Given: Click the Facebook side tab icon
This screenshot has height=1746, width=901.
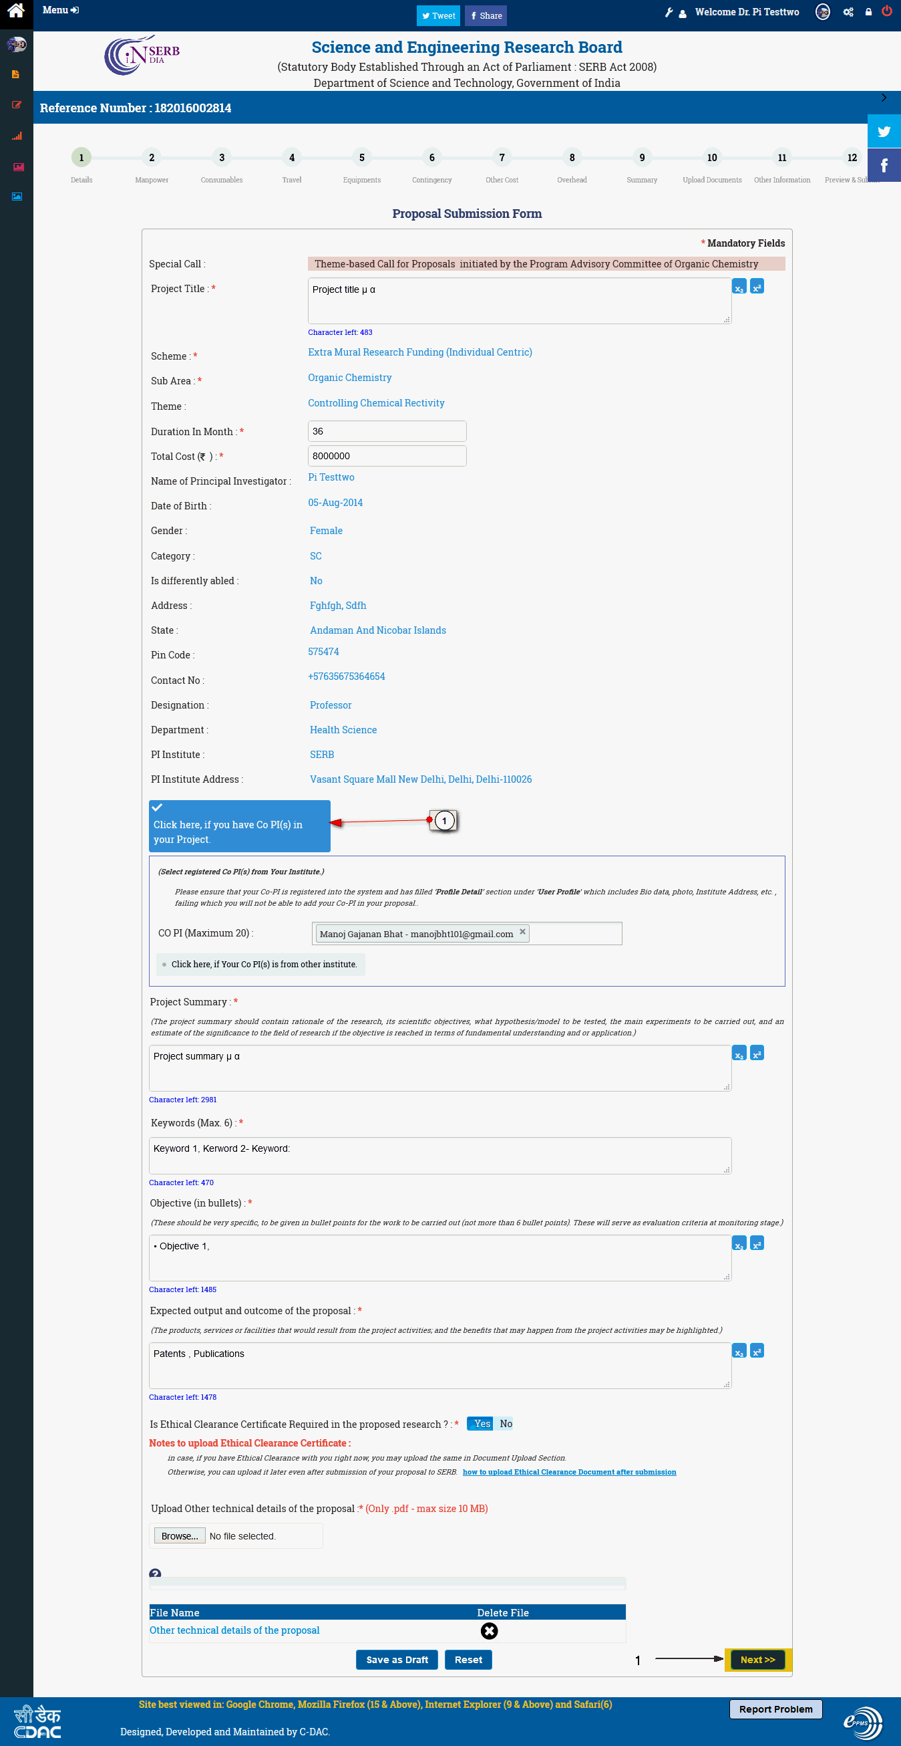Looking at the screenshot, I should pyautogui.click(x=884, y=165).
